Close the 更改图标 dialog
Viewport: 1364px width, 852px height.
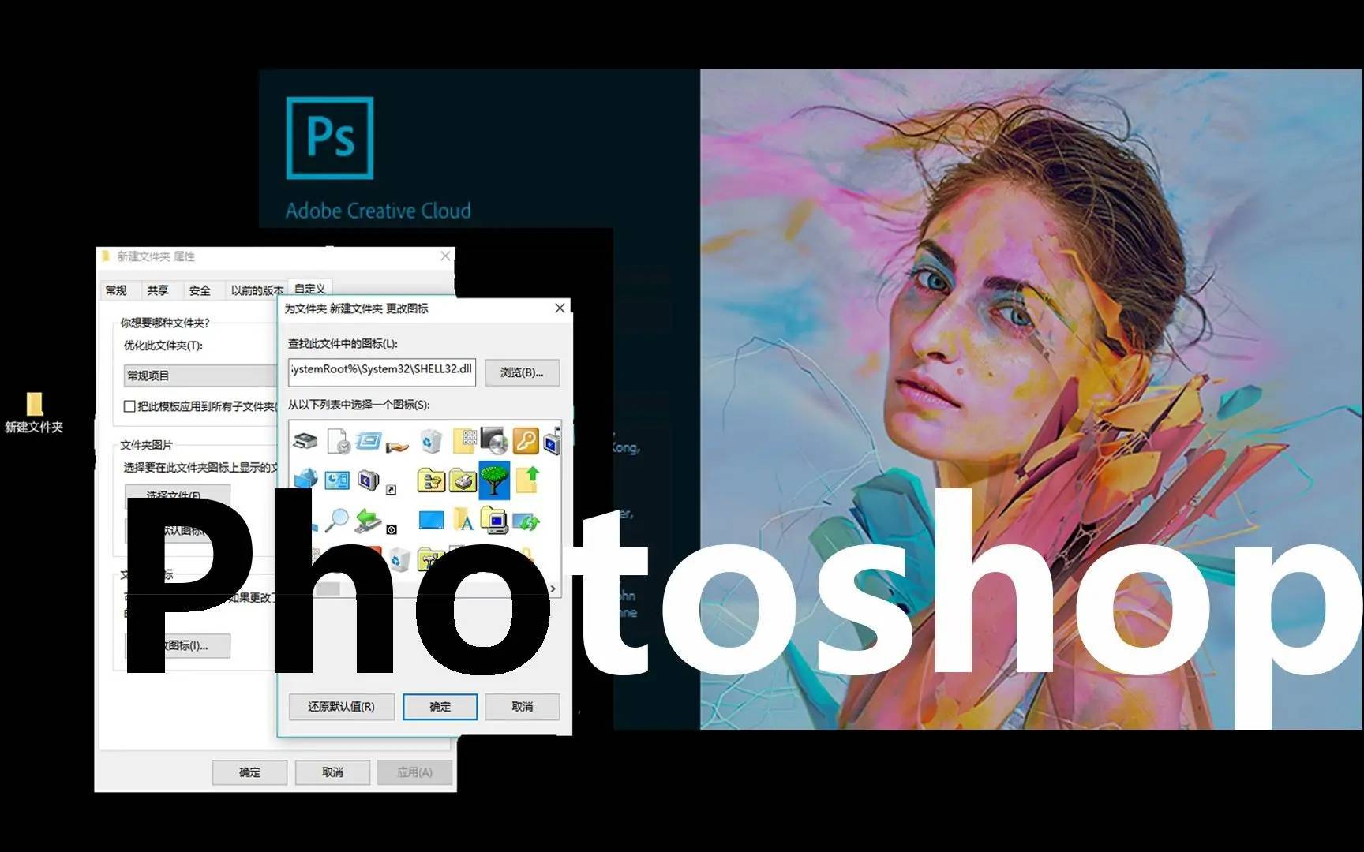click(560, 308)
